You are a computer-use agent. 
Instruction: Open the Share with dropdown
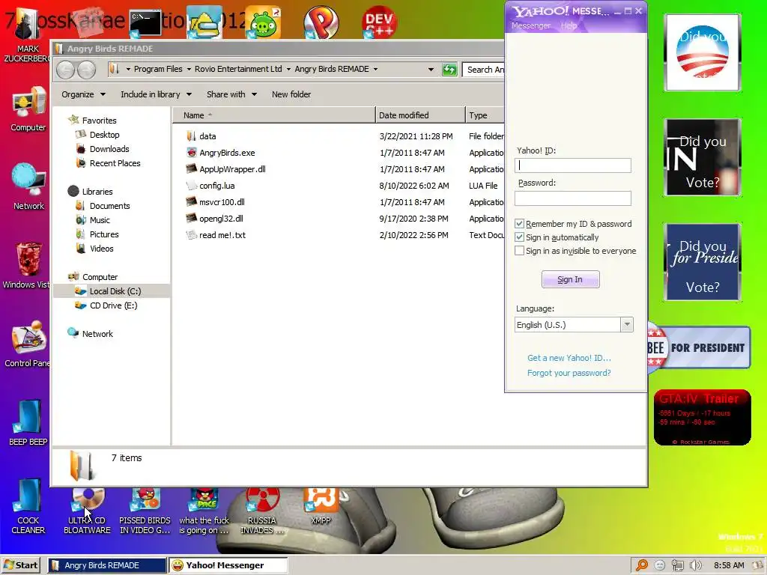click(x=231, y=94)
